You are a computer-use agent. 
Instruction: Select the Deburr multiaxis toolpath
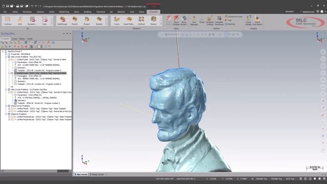pyautogui.click(x=153, y=20)
